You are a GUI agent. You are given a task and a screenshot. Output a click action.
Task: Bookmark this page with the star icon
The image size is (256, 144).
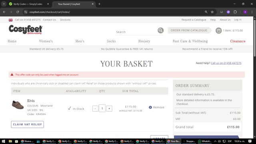[212, 12]
